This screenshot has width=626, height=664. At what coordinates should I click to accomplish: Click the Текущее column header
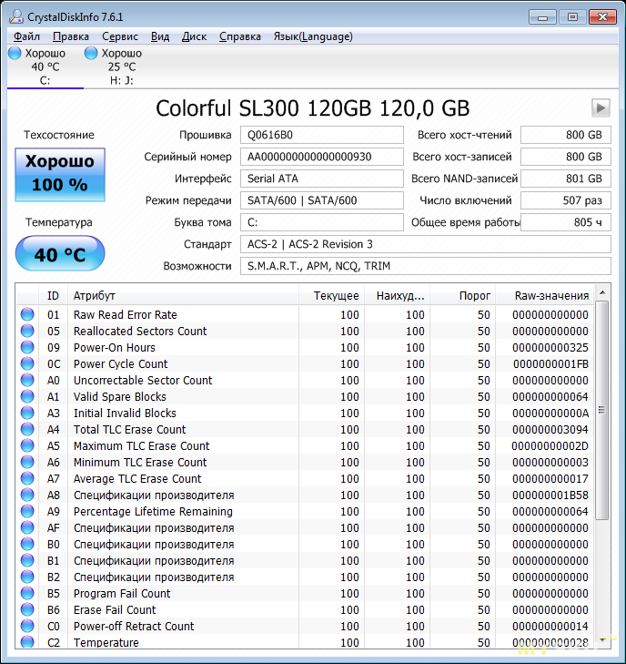331,296
